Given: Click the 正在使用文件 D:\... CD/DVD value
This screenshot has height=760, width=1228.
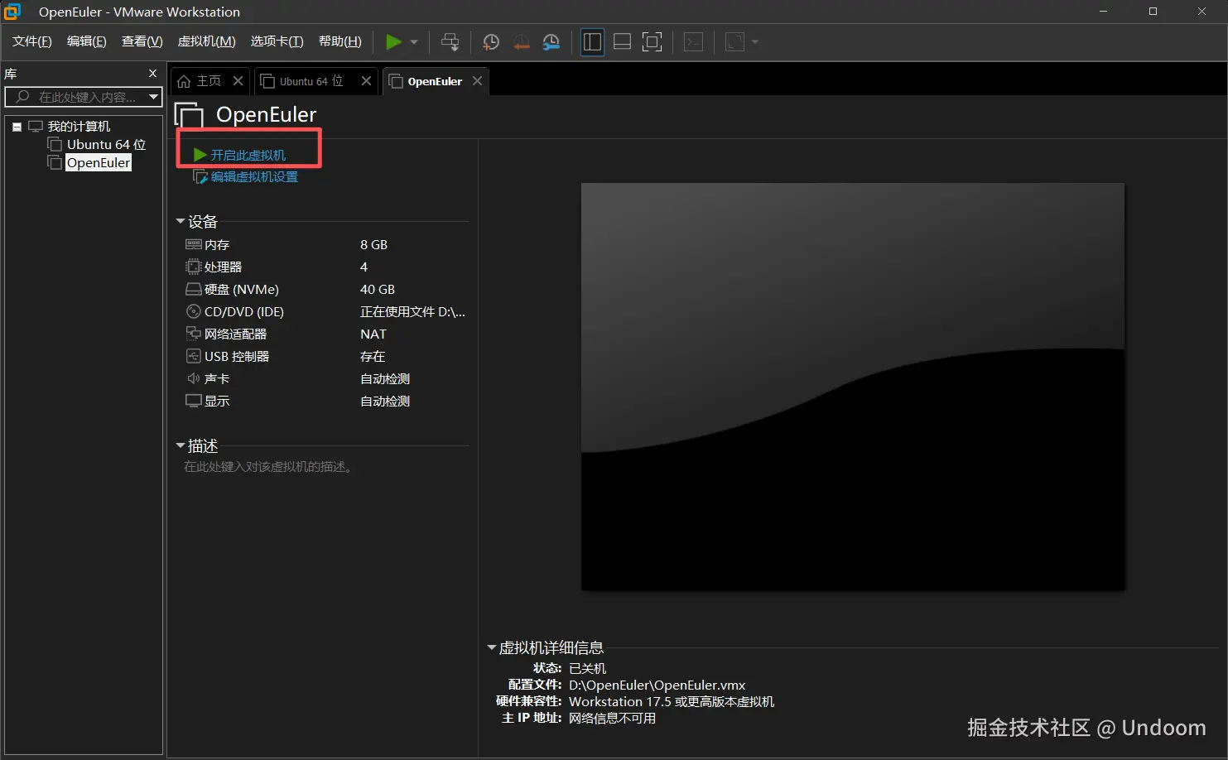Looking at the screenshot, I should coord(412,311).
